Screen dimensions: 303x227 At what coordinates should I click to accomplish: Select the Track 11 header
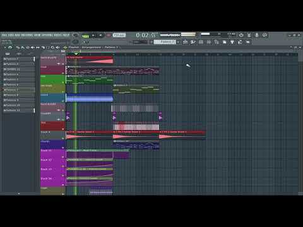pos(52,154)
